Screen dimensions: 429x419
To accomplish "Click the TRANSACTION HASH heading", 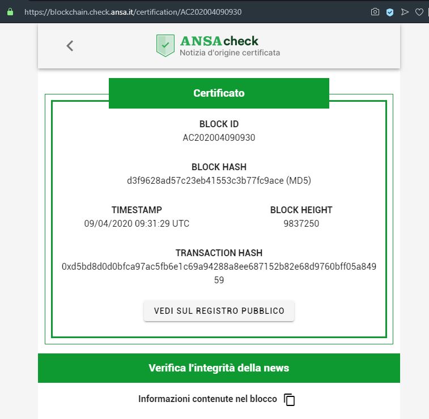I will click(219, 253).
